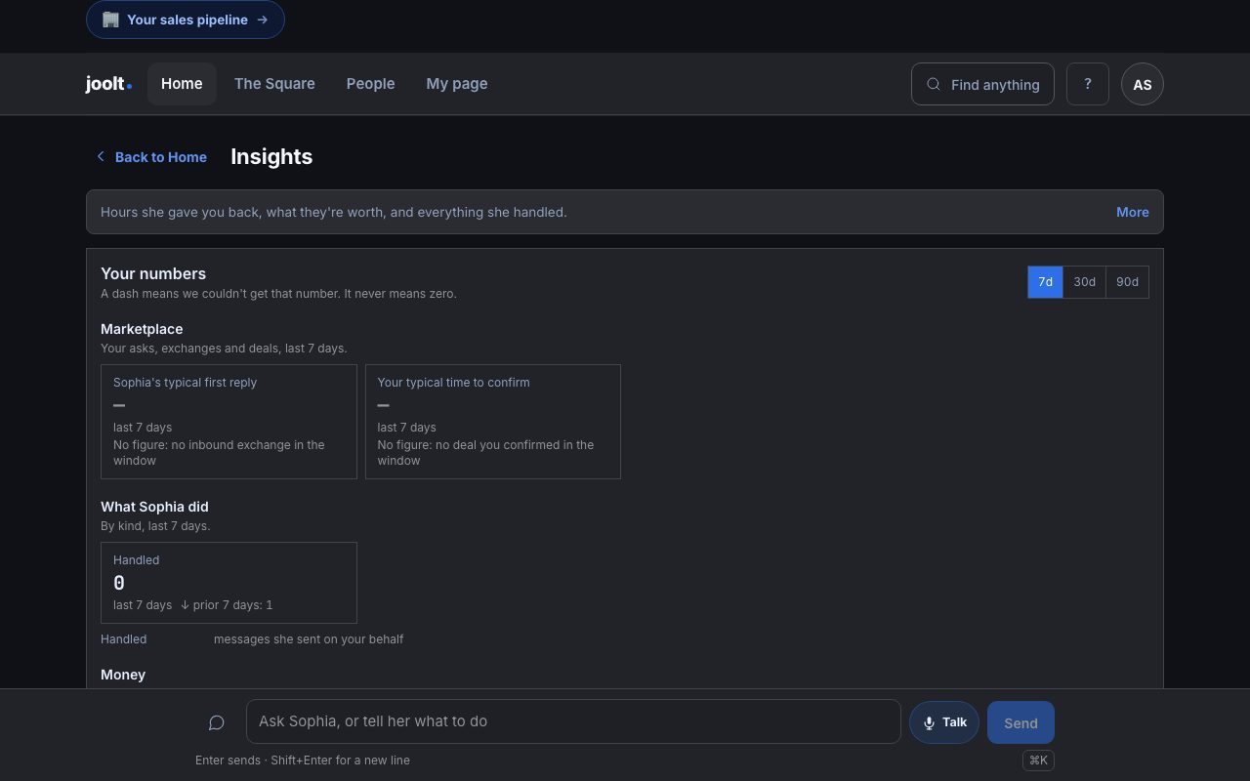The width and height of the screenshot is (1250, 781).
Task: Open the Find anything search box
Action: (x=982, y=84)
